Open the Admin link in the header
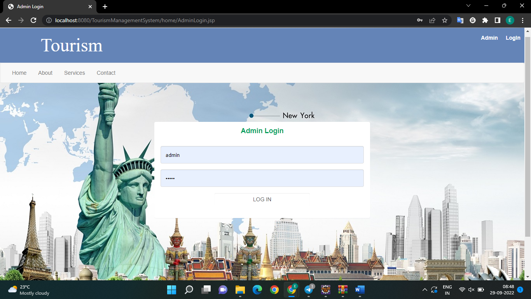This screenshot has height=299, width=531. click(489, 38)
